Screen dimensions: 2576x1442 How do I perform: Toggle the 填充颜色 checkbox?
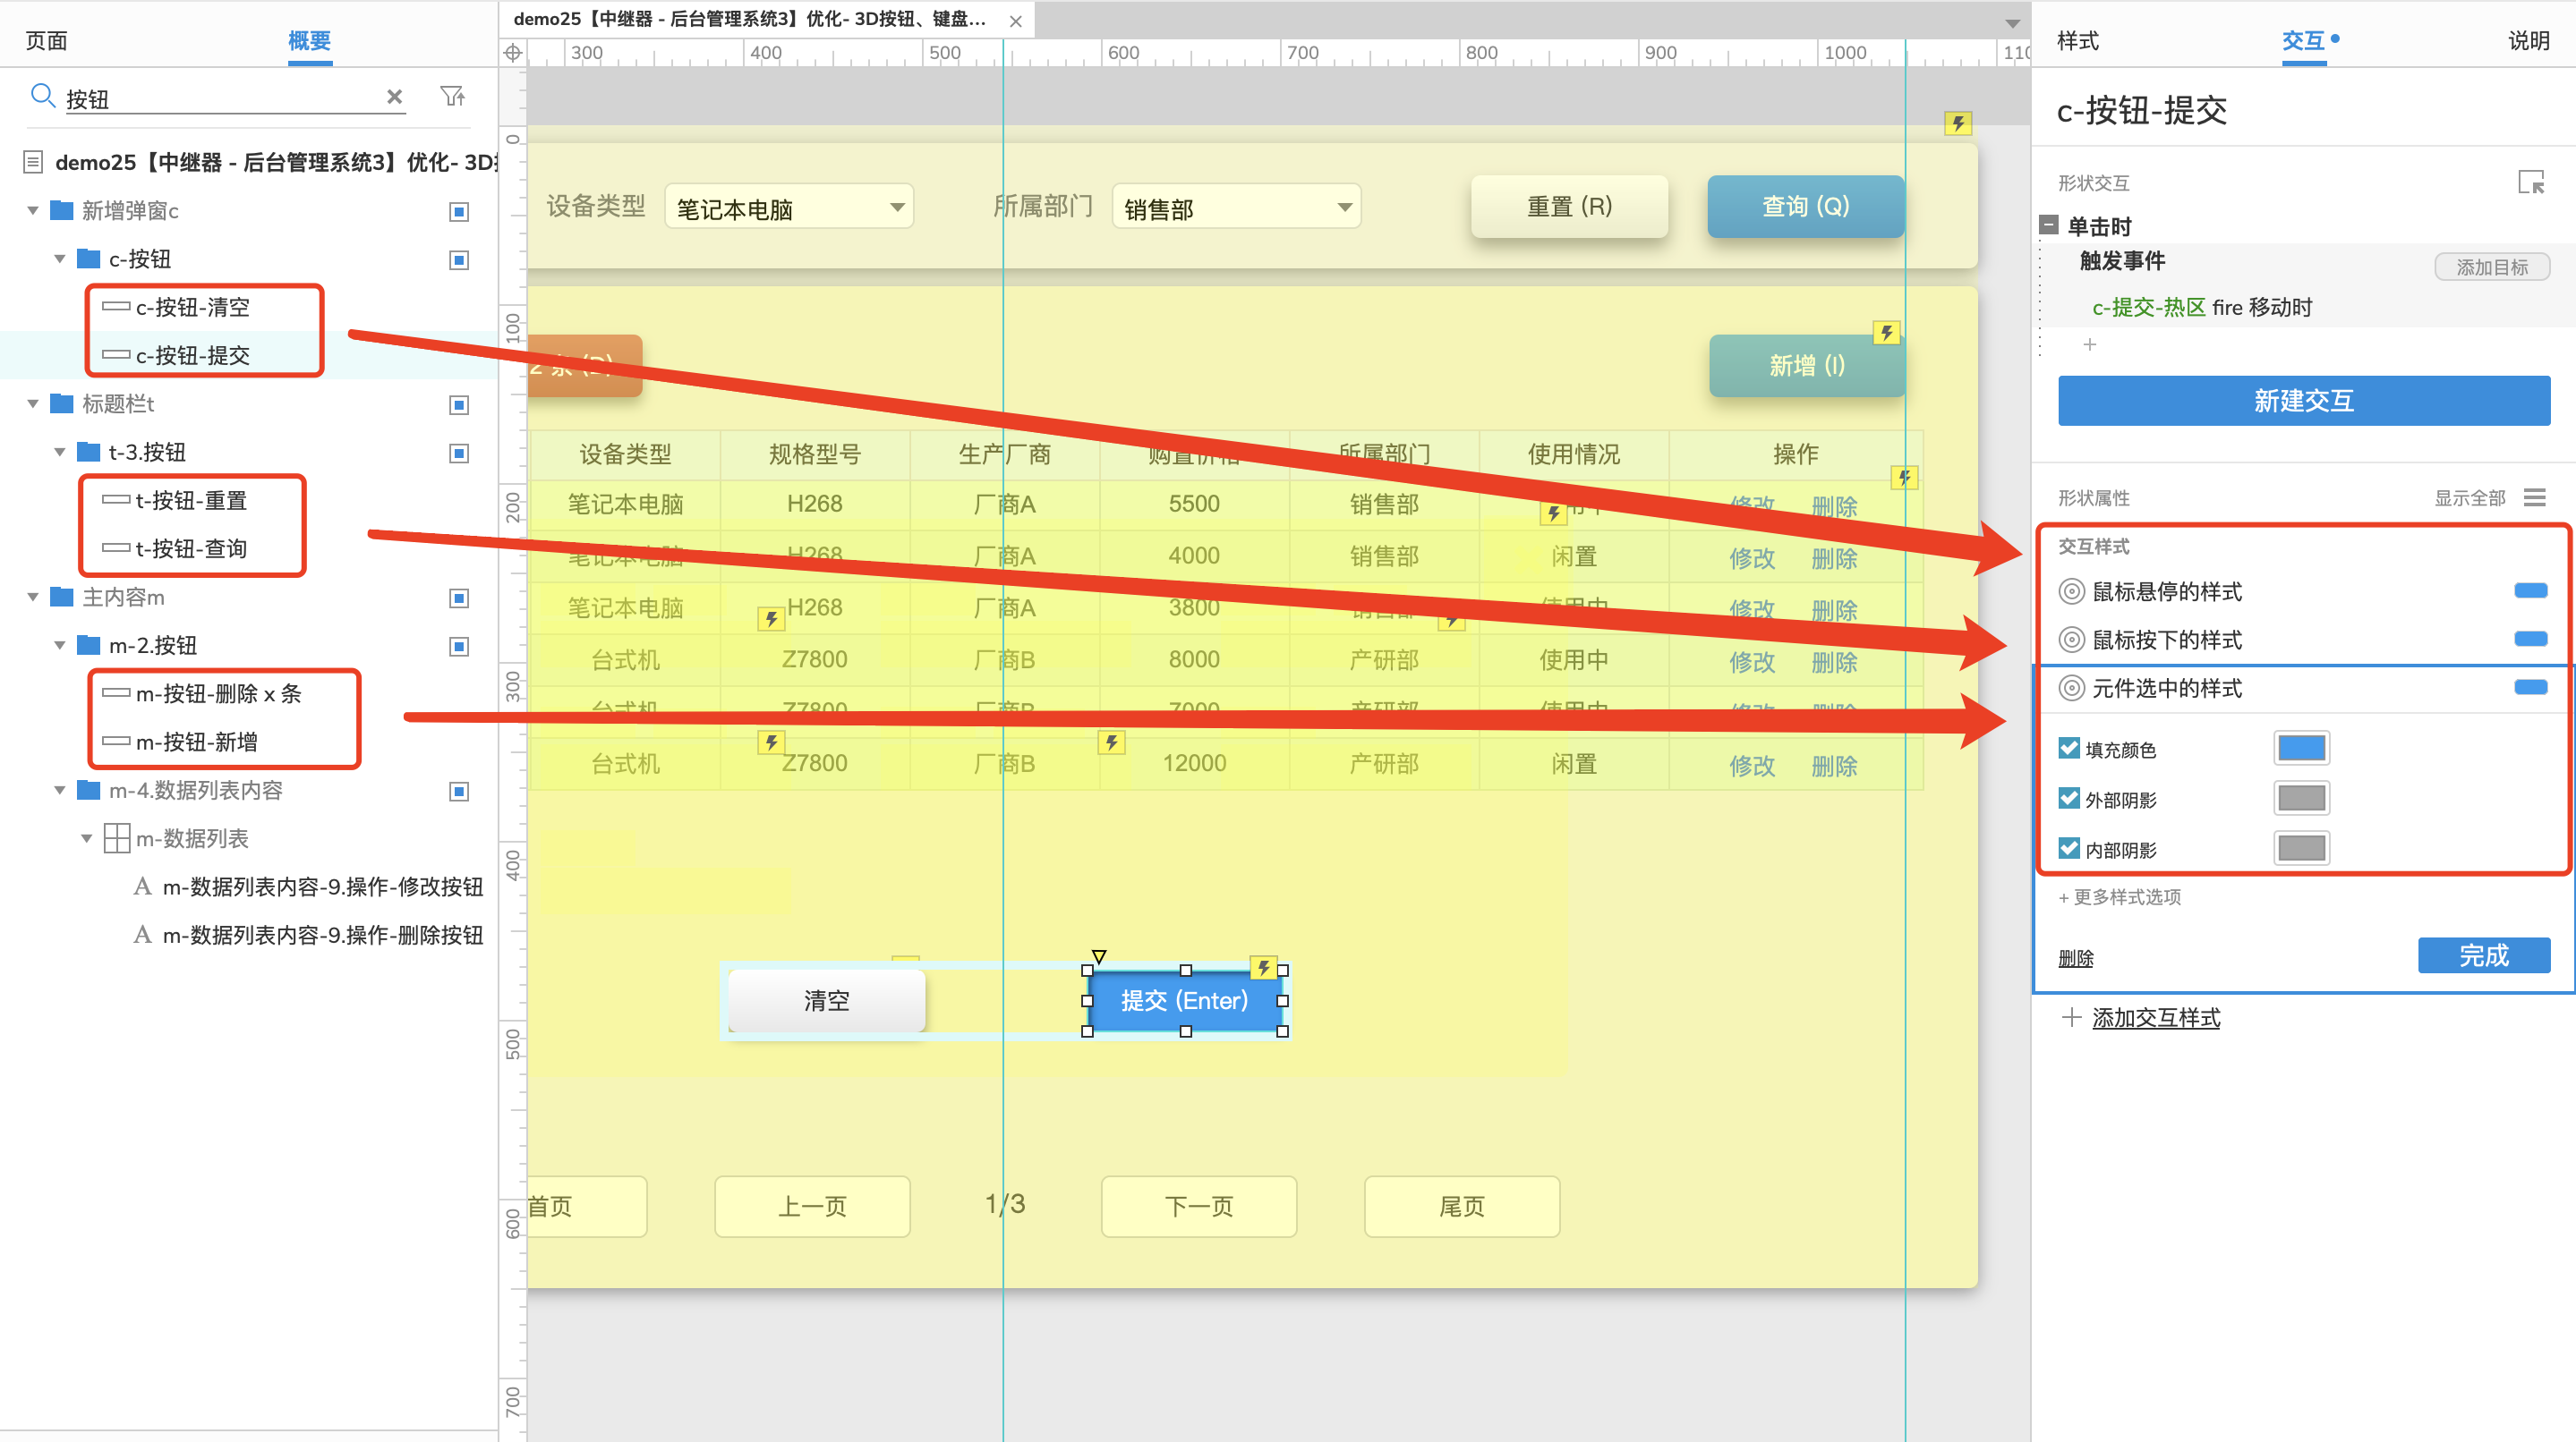tap(2069, 748)
